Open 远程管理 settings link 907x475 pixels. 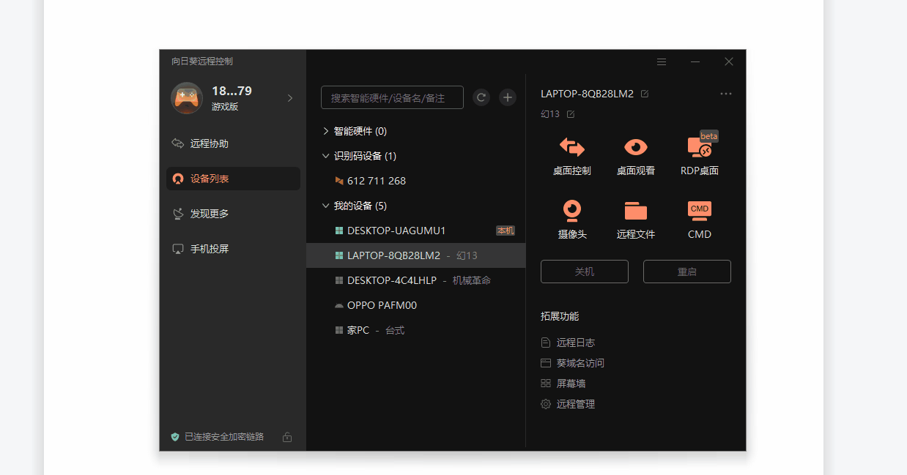[568, 404]
